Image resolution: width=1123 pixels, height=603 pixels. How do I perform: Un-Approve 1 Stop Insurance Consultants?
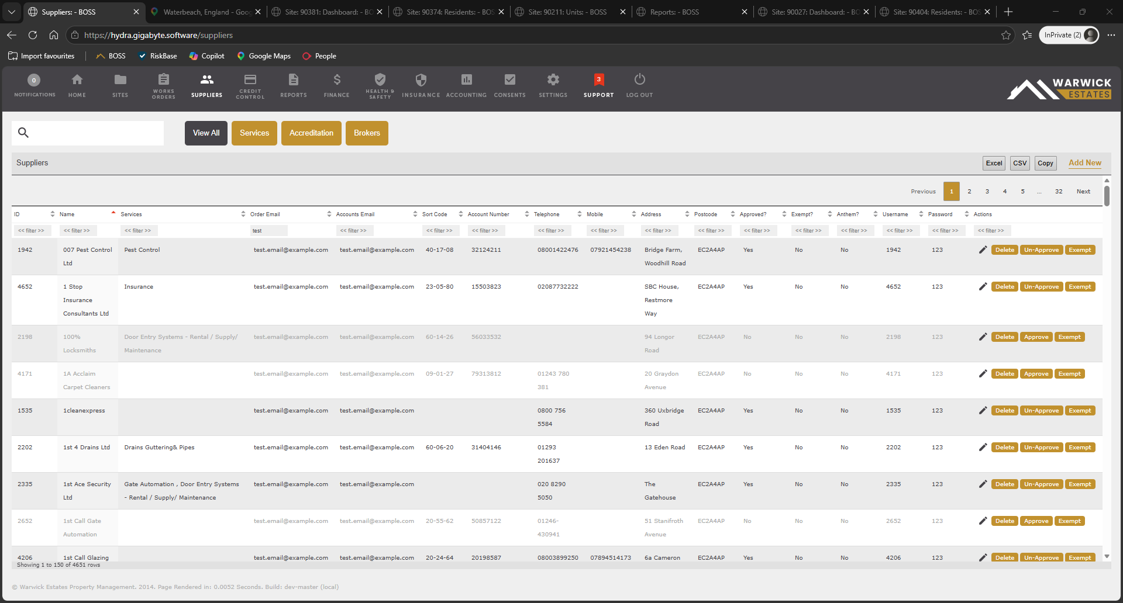click(x=1041, y=286)
